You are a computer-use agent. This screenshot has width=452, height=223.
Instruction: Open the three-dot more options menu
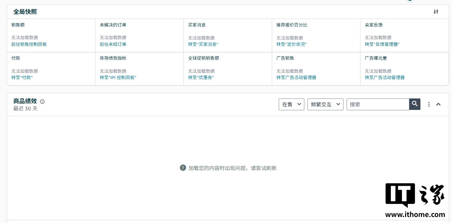pos(429,104)
